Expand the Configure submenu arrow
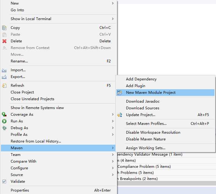The width and height of the screenshot is (216, 194). click(x=113, y=168)
